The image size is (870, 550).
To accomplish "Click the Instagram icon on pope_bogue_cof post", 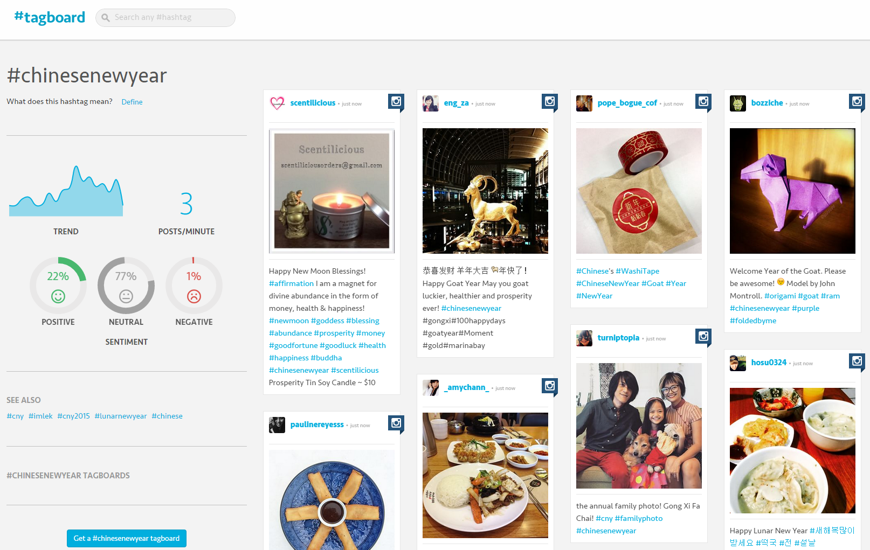I will point(703,101).
